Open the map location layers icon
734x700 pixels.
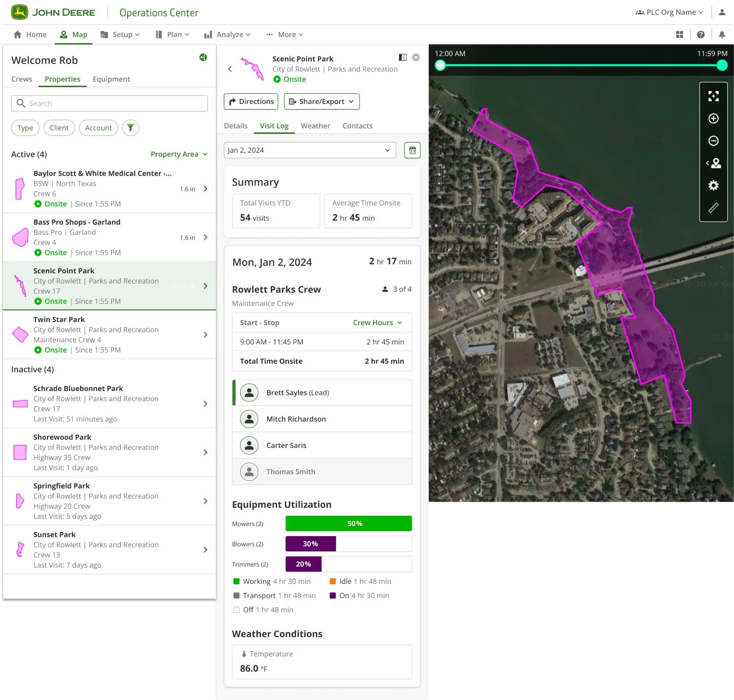click(713, 163)
